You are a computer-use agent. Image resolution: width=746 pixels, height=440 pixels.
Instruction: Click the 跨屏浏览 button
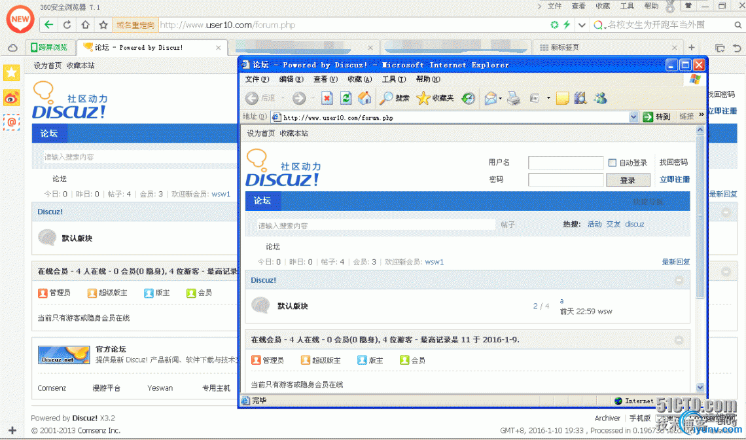(x=49, y=47)
